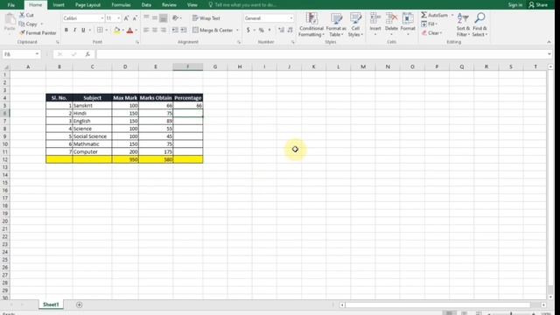Open Cell Styles gallery
Viewport: 560px width, 315px height.
(x=355, y=24)
